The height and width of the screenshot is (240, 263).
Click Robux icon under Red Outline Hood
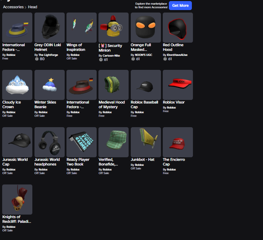coord(165,59)
